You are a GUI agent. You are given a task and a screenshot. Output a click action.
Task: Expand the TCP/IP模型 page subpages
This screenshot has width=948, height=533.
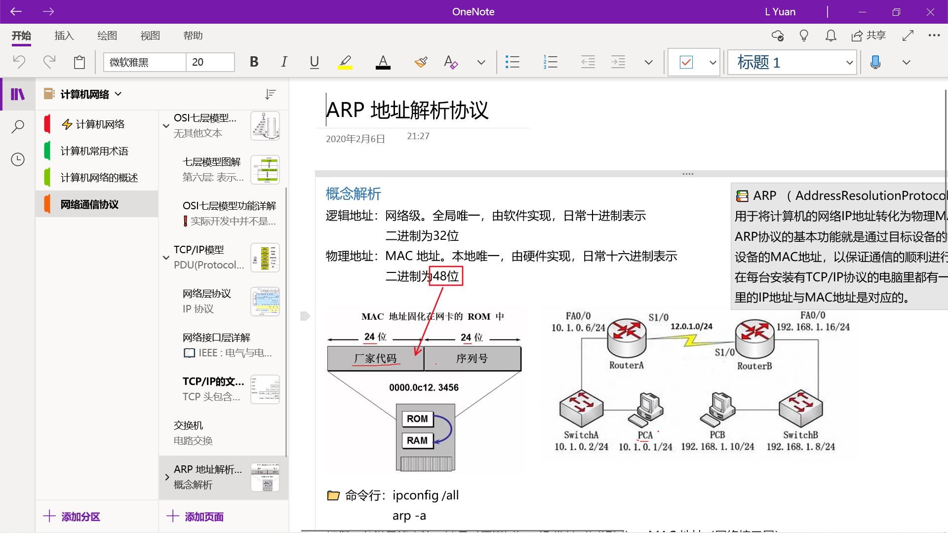166,257
